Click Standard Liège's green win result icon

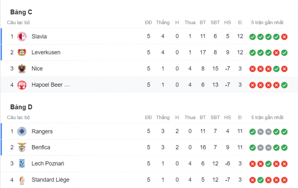point(260,180)
